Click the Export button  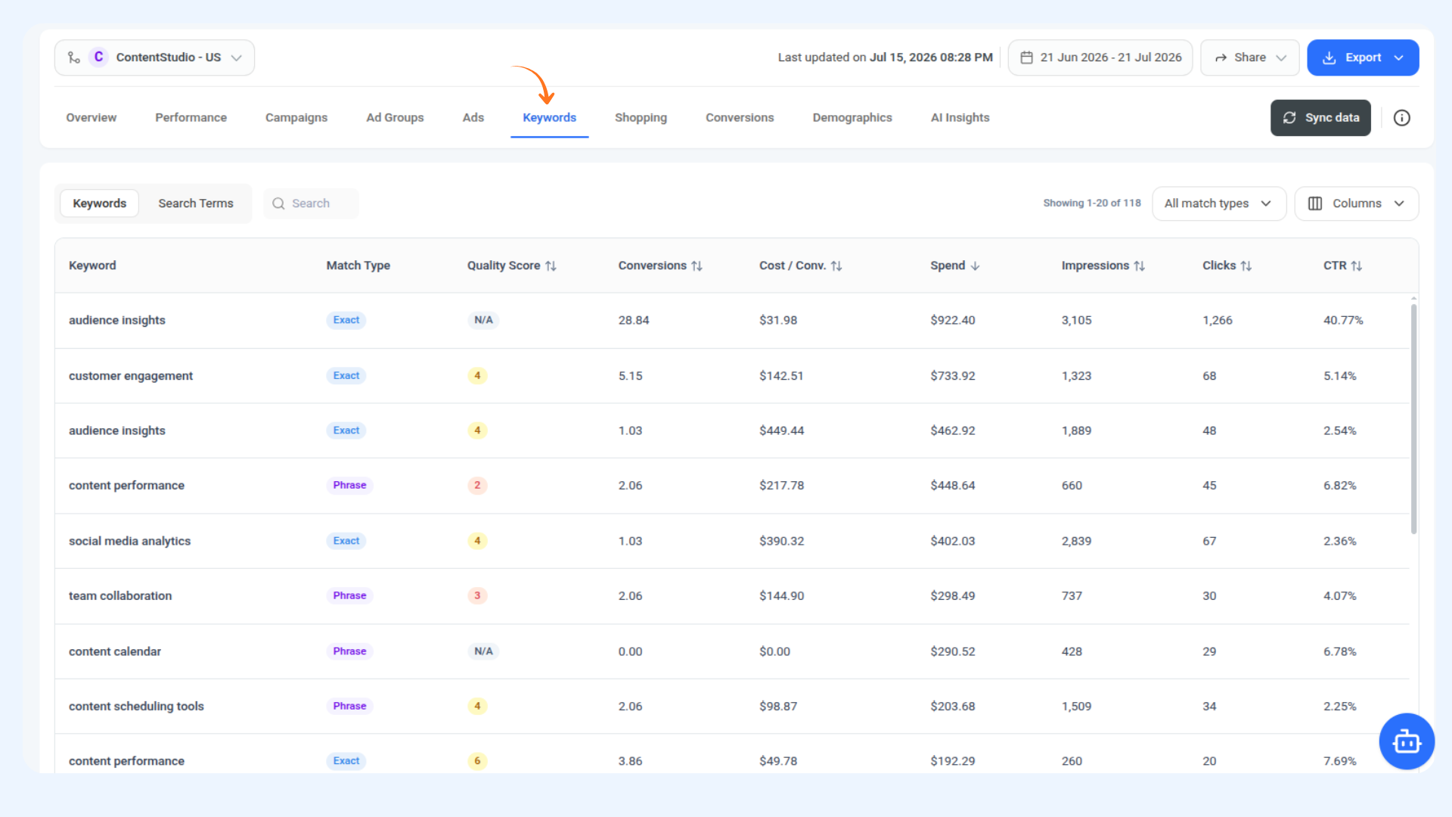coord(1363,57)
